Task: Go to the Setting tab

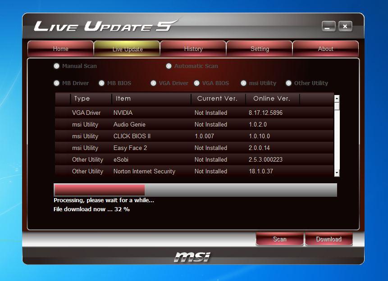Action: pos(259,49)
